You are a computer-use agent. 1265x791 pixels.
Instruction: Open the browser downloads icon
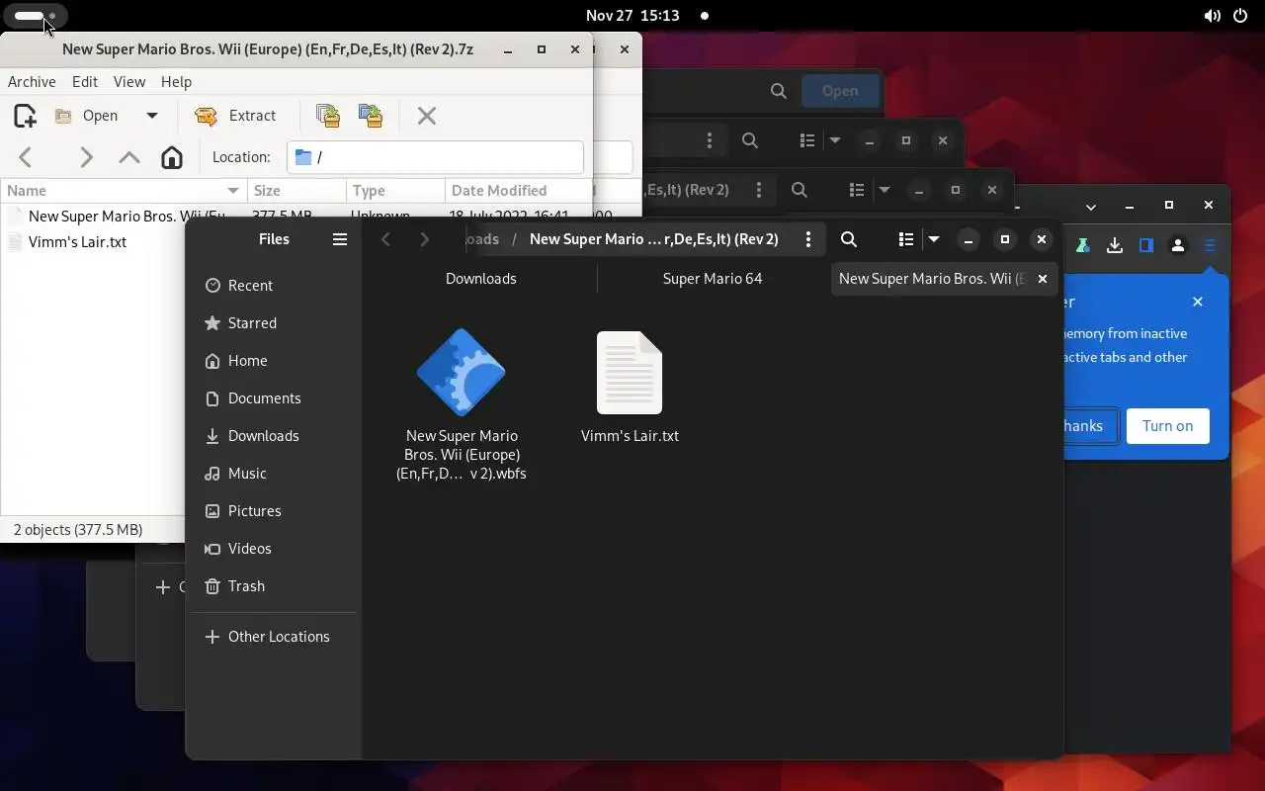pos(1115,245)
